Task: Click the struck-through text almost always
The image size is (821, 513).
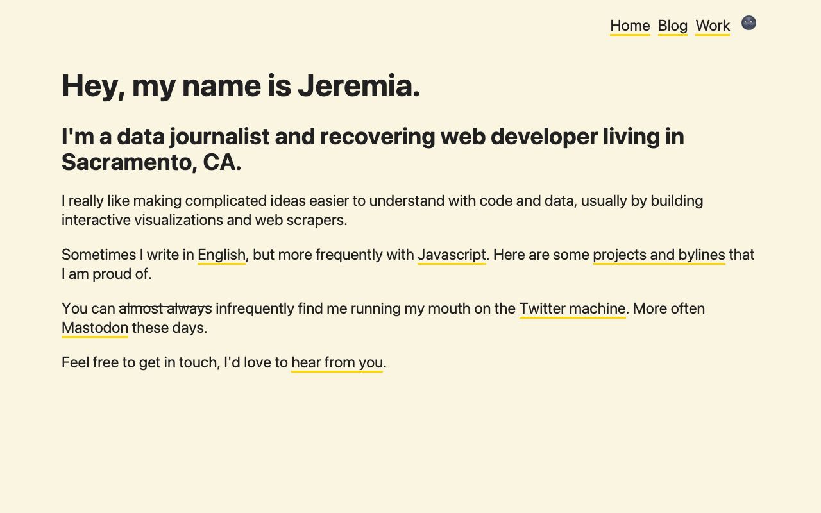Action: click(165, 308)
